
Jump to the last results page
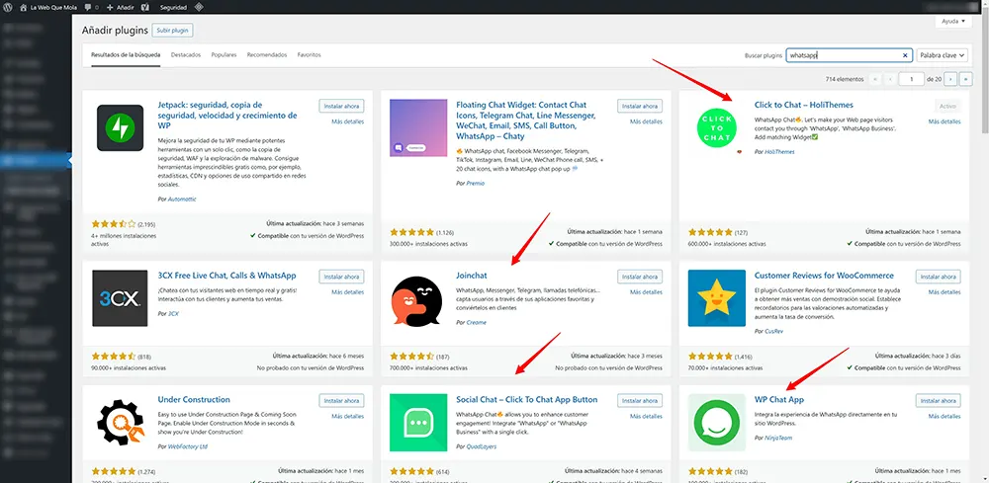[964, 79]
